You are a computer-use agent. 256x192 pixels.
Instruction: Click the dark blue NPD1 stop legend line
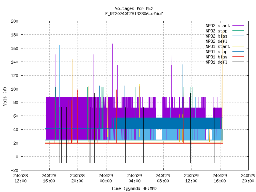pos(238,52)
